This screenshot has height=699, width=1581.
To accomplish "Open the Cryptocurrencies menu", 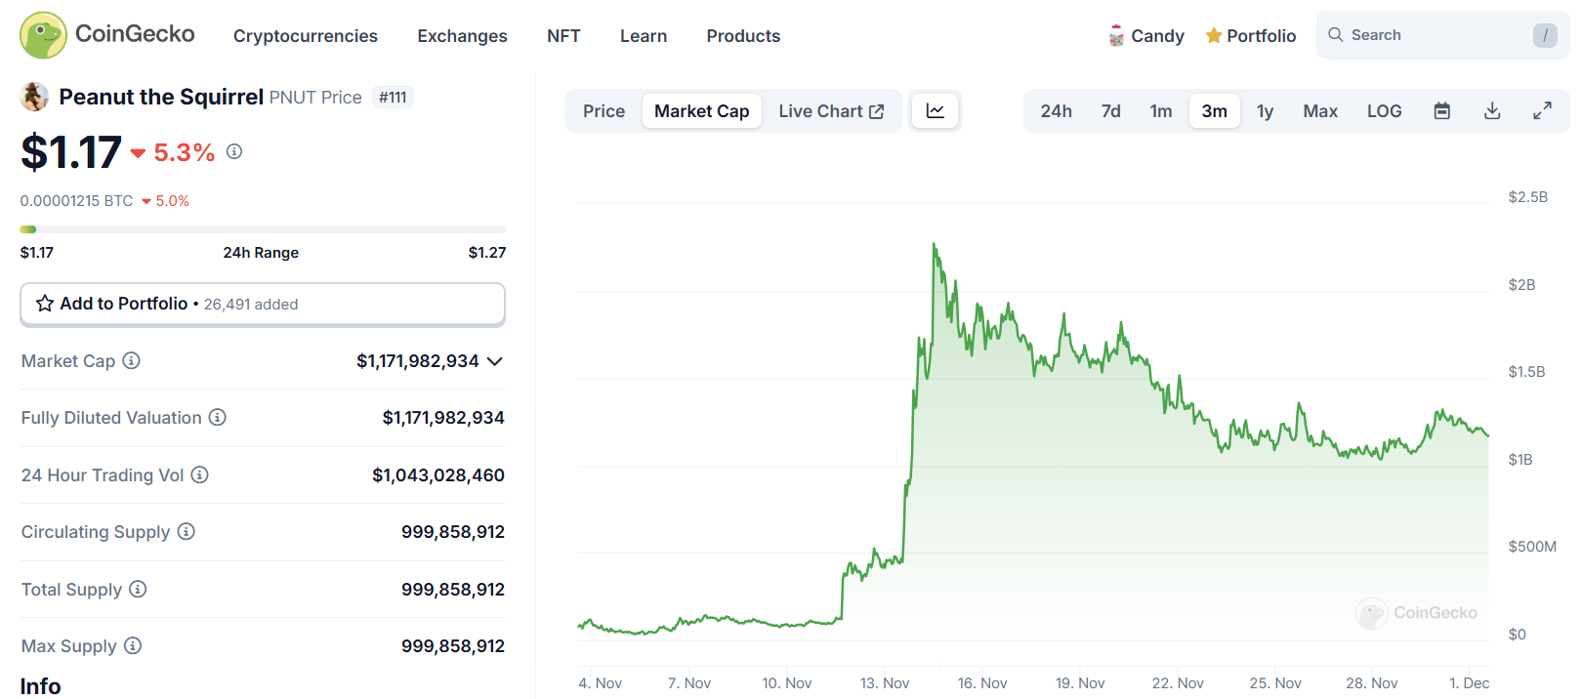I will (306, 36).
